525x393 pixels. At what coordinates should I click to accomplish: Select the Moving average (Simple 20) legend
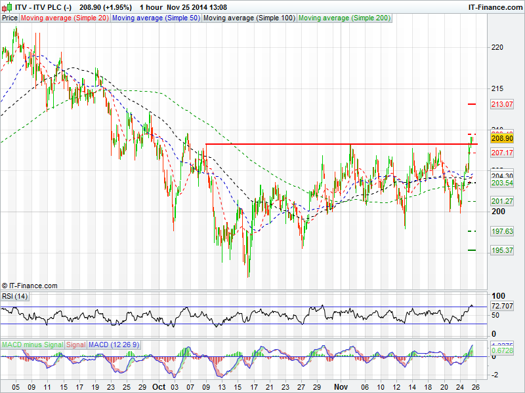tap(64, 18)
